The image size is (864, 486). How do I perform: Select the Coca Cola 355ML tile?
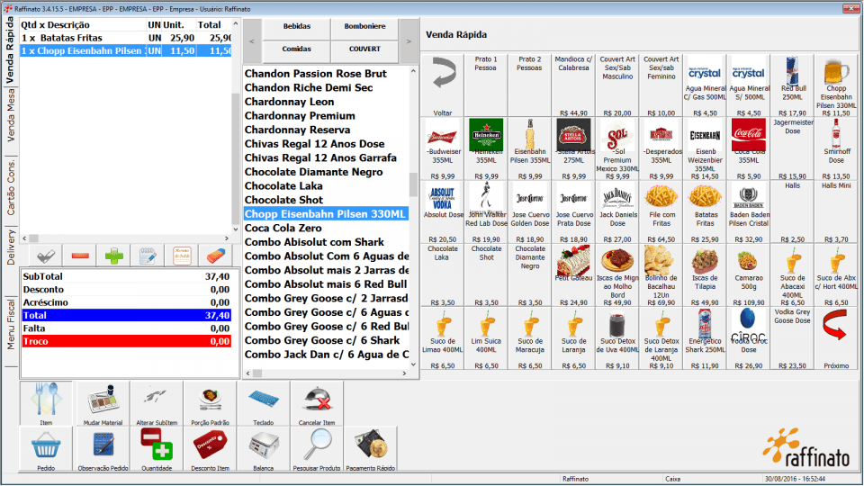pyautogui.click(x=748, y=148)
